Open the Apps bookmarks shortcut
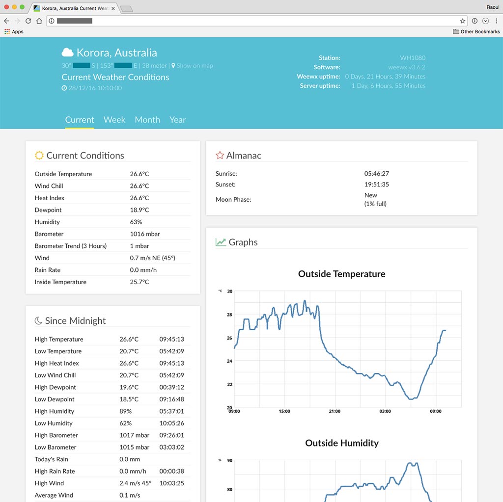Screen dimensions: 503x502 point(14,32)
